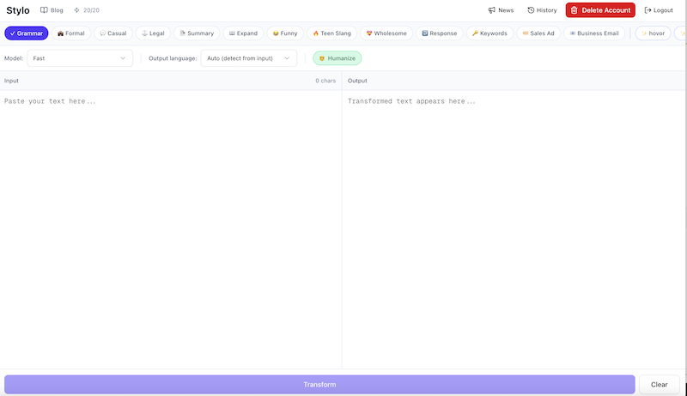This screenshot has height=396, width=687.
Task: Open the News announcements
Action: pos(501,10)
